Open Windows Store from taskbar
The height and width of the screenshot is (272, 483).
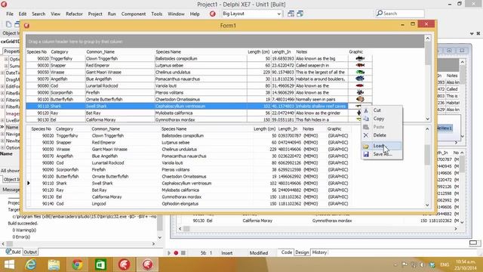(x=100, y=264)
